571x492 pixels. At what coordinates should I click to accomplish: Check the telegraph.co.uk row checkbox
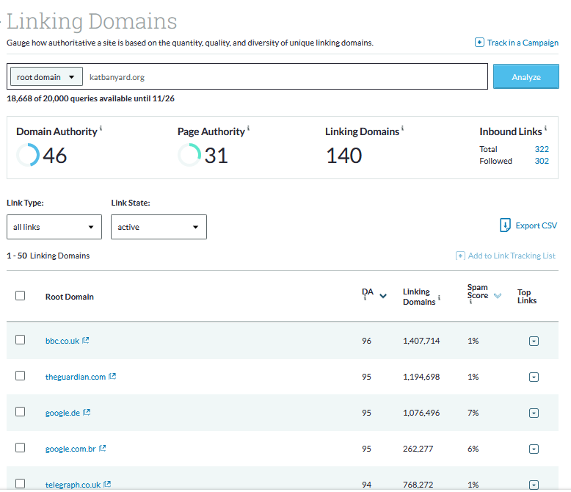pos(21,484)
